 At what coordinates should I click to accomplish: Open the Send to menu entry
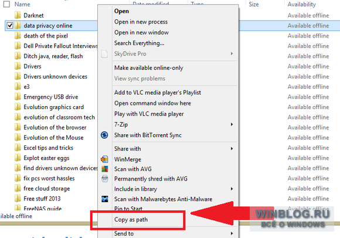point(124,233)
